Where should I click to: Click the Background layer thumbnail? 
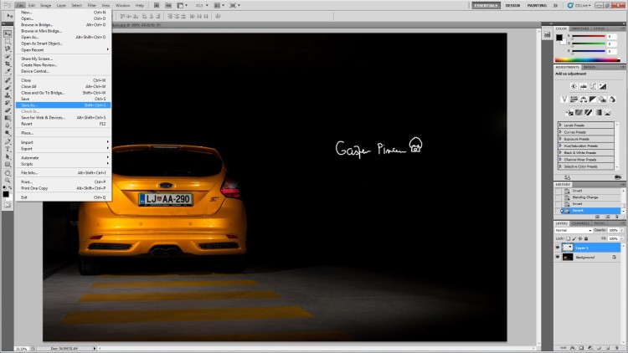click(568, 258)
